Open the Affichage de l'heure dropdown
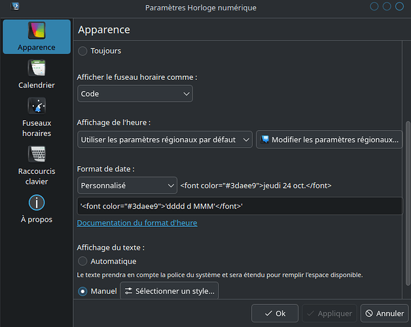Image resolution: width=411 pixels, height=327 pixels. [165, 140]
